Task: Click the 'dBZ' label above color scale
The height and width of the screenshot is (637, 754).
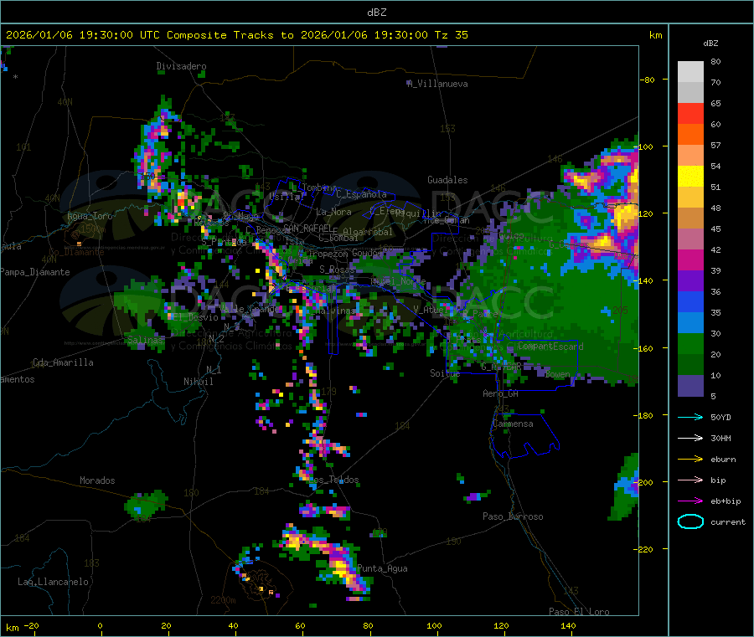Action: (x=710, y=44)
